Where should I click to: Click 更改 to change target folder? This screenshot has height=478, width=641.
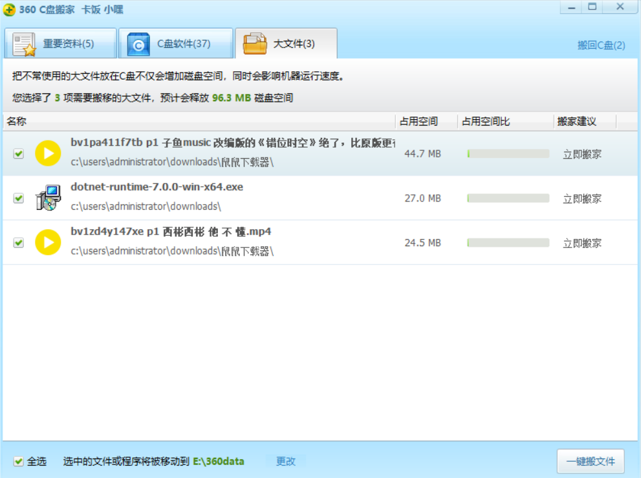click(x=285, y=461)
